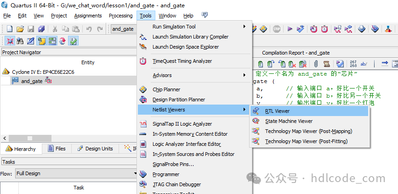Open the and_gate project dropdown
The width and height of the screenshot is (398, 194).
(124, 29)
